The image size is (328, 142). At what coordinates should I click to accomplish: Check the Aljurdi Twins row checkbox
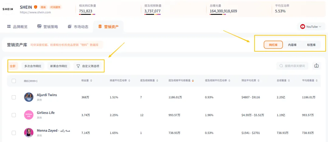pyautogui.click(x=14, y=97)
